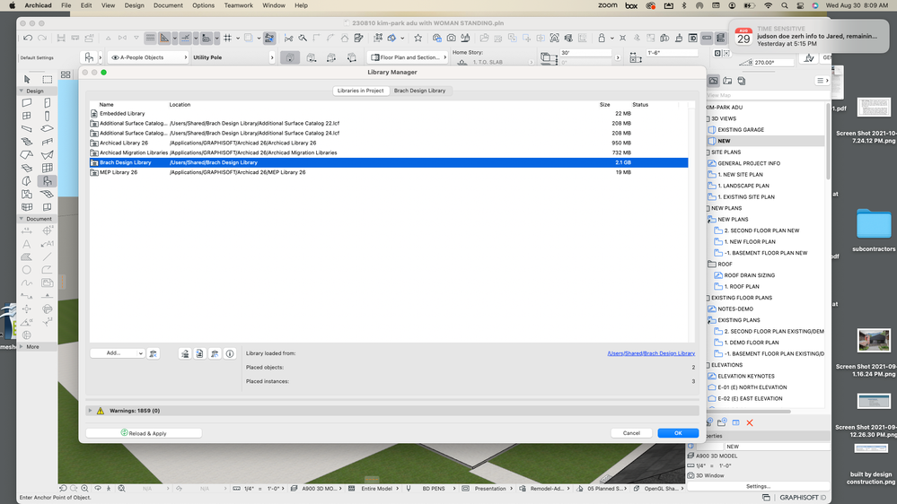Open the Utility Pole object chevron
This screenshot has height=504, width=897.
click(272, 57)
